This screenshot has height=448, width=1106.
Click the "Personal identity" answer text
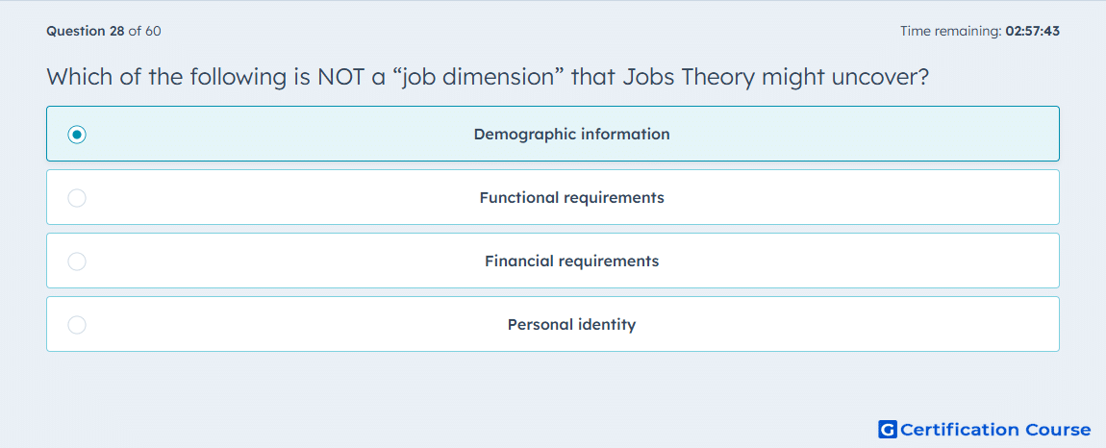(572, 325)
